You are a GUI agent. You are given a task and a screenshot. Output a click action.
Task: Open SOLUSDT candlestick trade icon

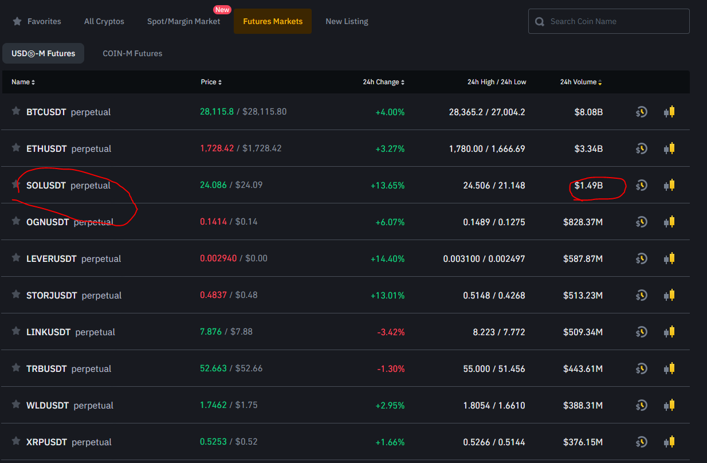pyautogui.click(x=669, y=185)
